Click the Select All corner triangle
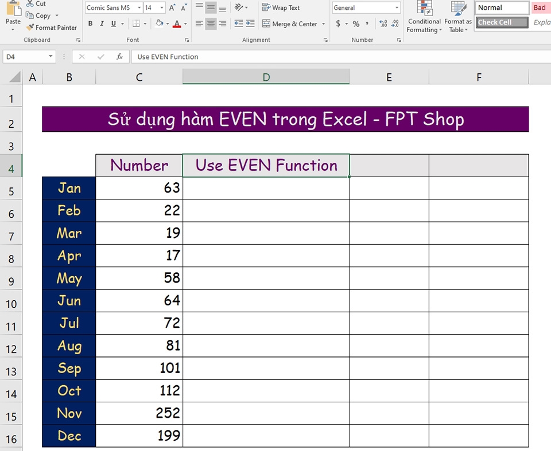 (x=14, y=77)
